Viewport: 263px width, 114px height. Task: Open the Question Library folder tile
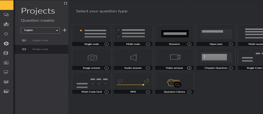click(x=174, y=83)
